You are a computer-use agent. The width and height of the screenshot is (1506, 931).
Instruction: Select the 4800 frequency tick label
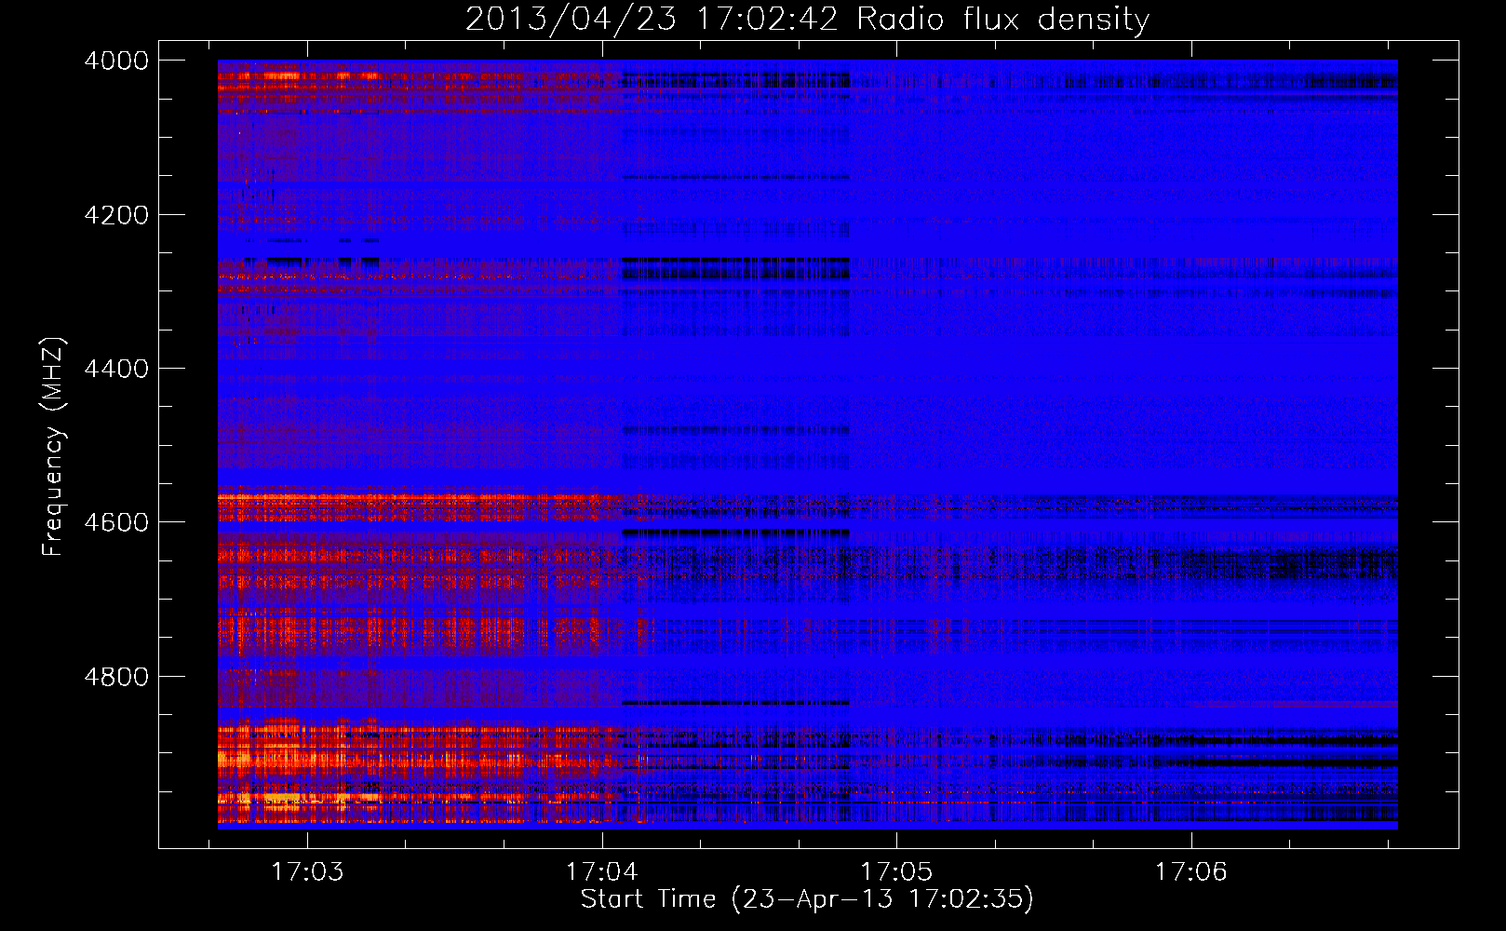click(x=116, y=677)
